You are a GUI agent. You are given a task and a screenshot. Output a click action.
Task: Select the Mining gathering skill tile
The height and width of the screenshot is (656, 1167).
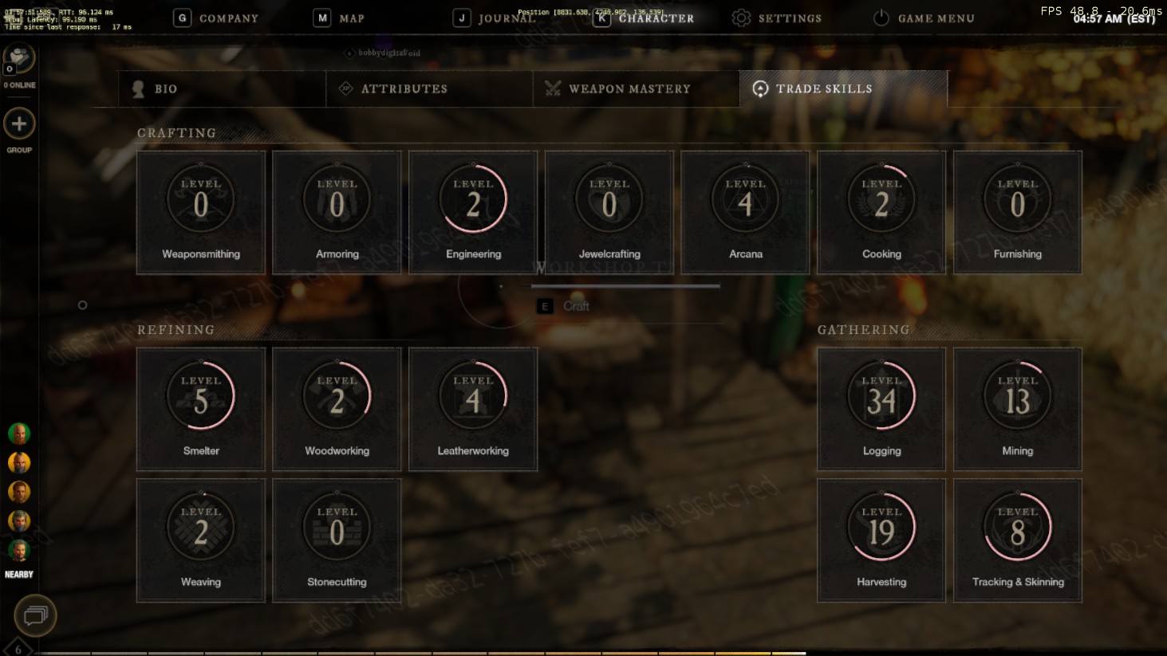pos(1018,409)
